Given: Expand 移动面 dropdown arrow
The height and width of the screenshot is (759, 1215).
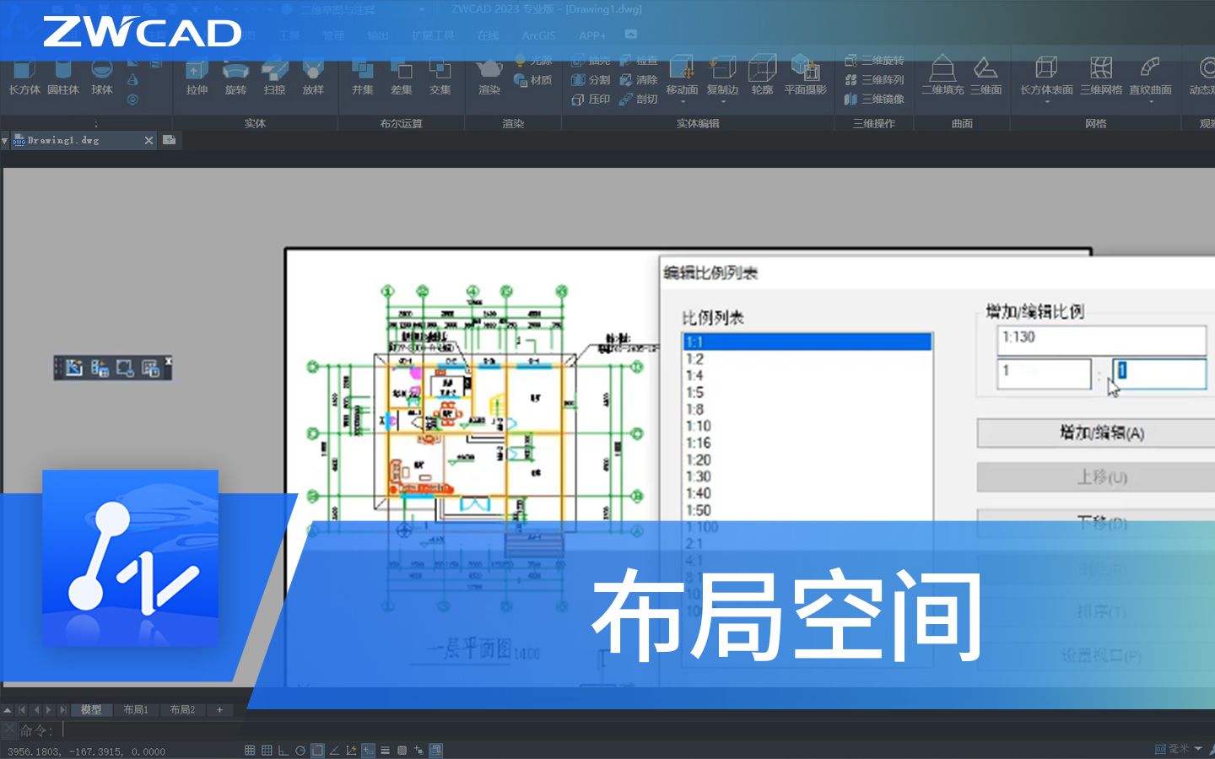Looking at the screenshot, I should [x=682, y=102].
